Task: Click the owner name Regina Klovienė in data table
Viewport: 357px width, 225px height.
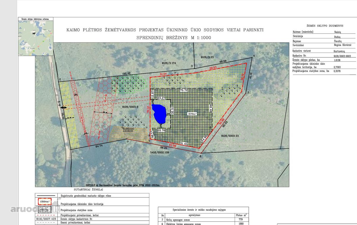Action: 343,45
